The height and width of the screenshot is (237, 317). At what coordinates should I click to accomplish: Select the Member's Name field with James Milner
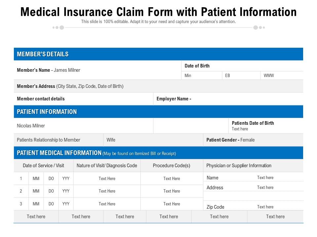pos(49,70)
